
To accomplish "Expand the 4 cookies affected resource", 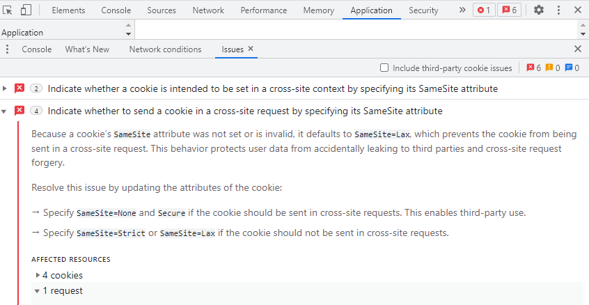I will 38,275.
